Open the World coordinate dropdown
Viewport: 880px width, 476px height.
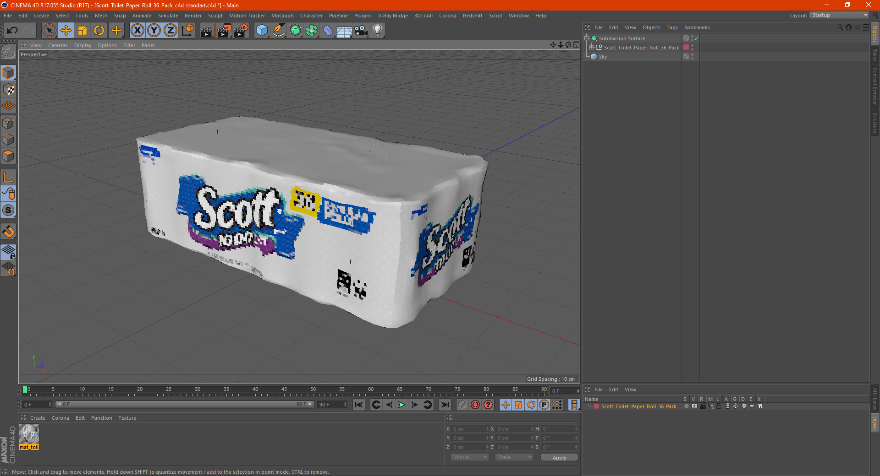point(470,457)
